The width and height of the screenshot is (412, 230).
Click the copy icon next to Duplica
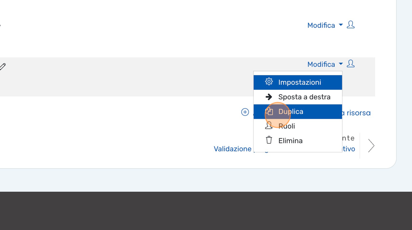pyautogui.click(x=269, y=111)
